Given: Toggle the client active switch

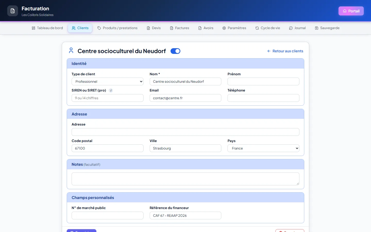Looking at the screenshot, I should [x=175, y=51].
